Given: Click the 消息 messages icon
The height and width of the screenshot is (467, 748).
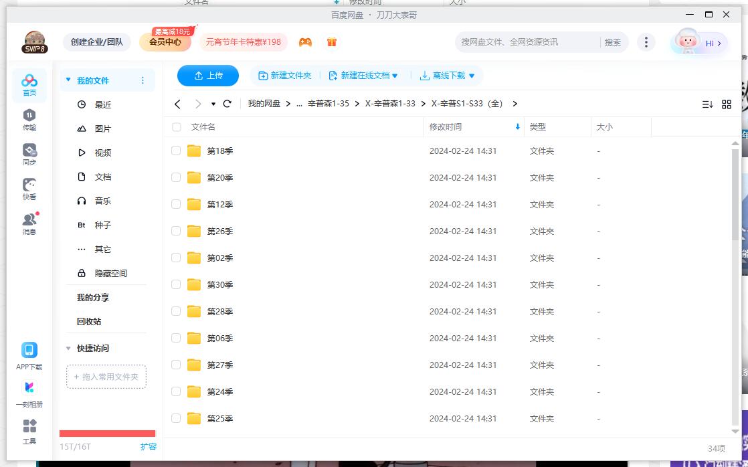Looking at the screenshot, I should coord(29,223).
